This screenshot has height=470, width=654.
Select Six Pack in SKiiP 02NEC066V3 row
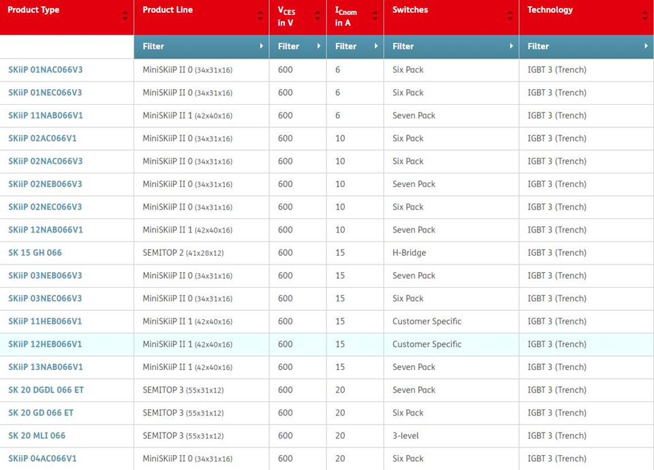tap(408, 207)
